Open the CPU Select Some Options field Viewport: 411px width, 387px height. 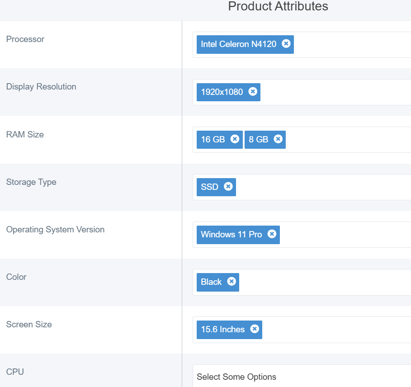click(x=302, y=377)
